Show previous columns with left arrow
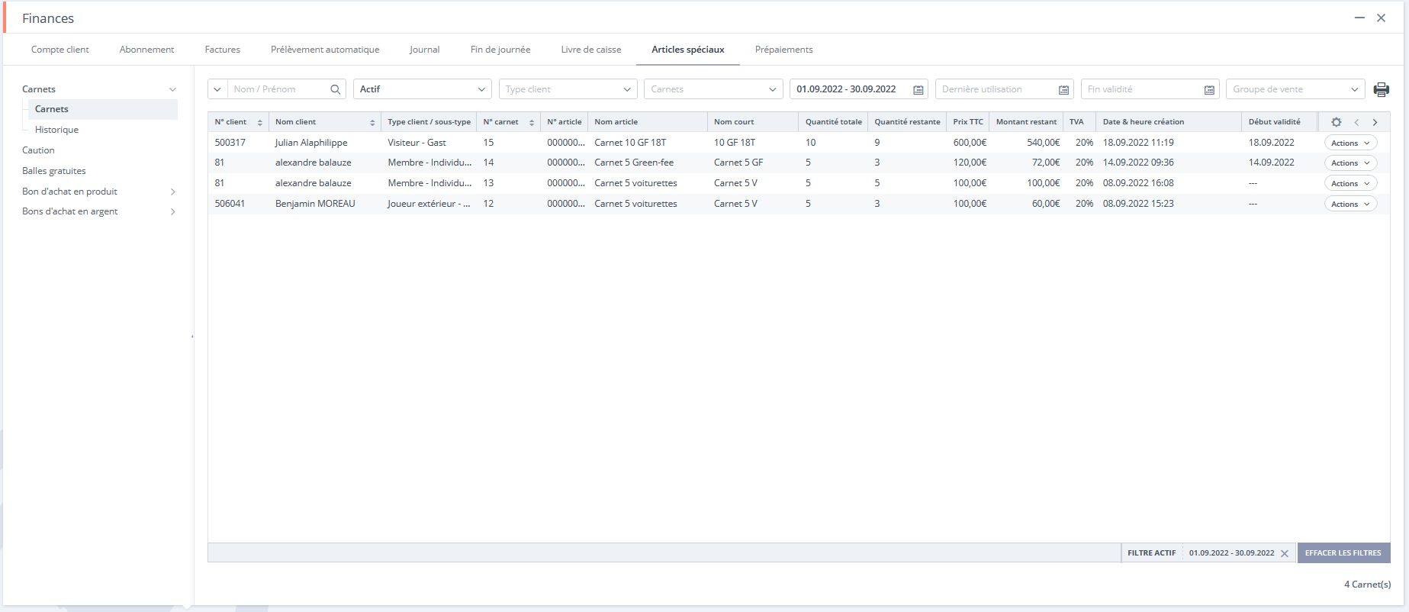1409x612 pixels. coord(1356,122)
